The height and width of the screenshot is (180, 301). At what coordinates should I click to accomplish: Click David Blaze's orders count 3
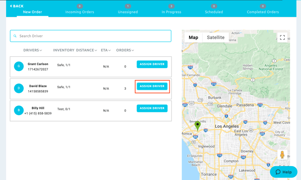click(x=125, y=88)
